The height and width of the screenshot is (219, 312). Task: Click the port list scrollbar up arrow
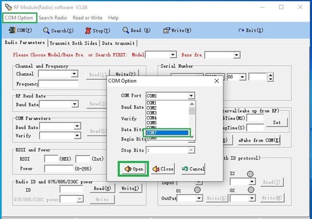(x=192, y=104)
